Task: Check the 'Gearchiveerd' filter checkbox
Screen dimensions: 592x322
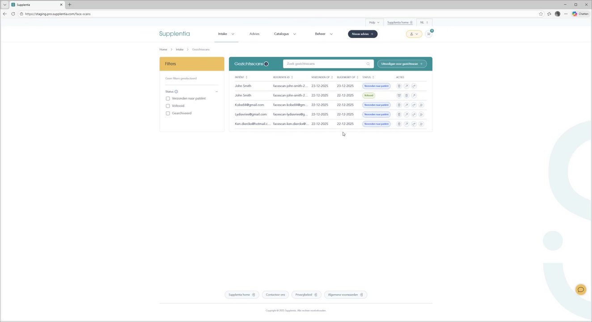Action: (x=168, y=114)
